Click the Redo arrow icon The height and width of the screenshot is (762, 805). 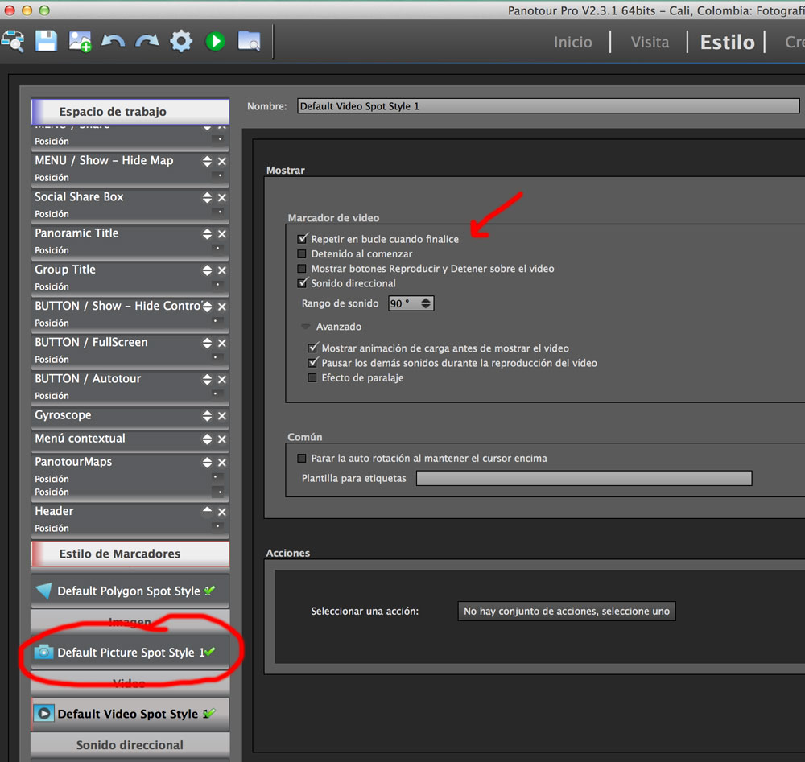pyautogui.click(x=147, y=40)
